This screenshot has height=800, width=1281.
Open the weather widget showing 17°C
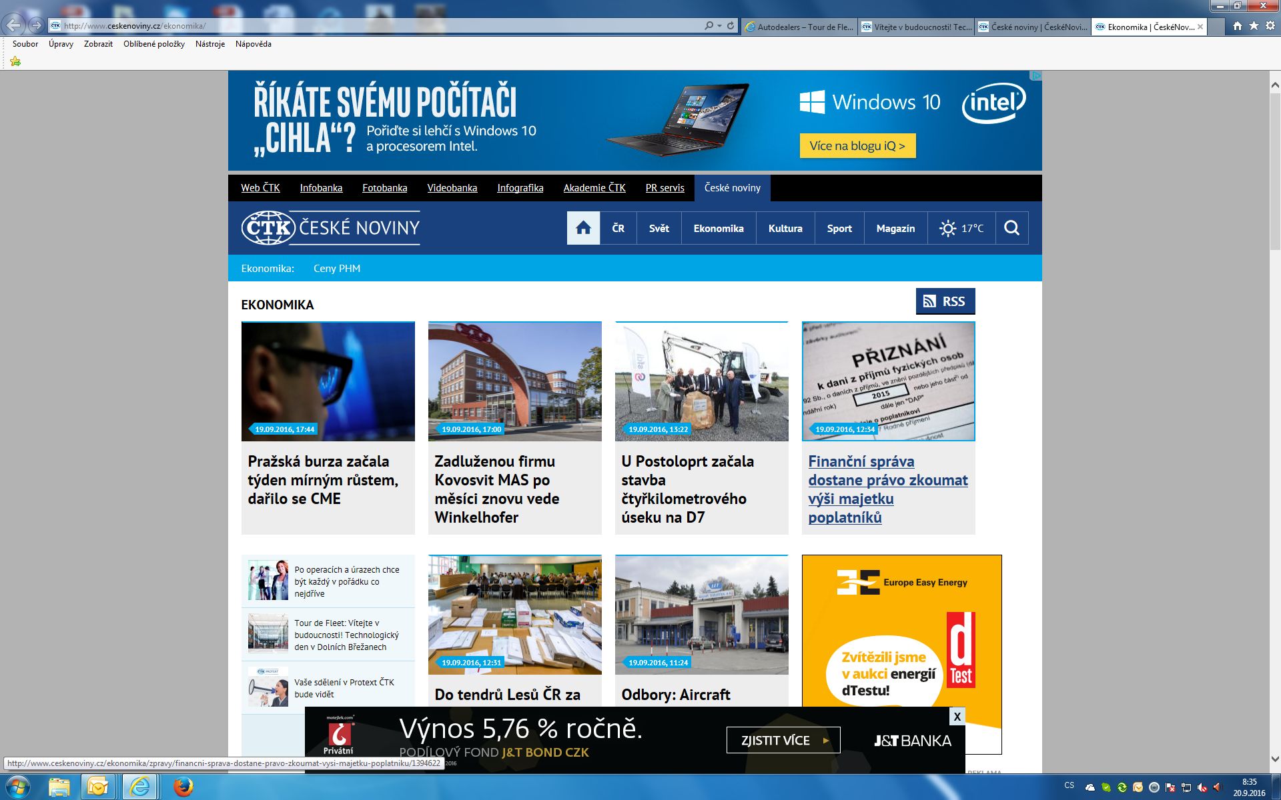click(x=961, y=228)
